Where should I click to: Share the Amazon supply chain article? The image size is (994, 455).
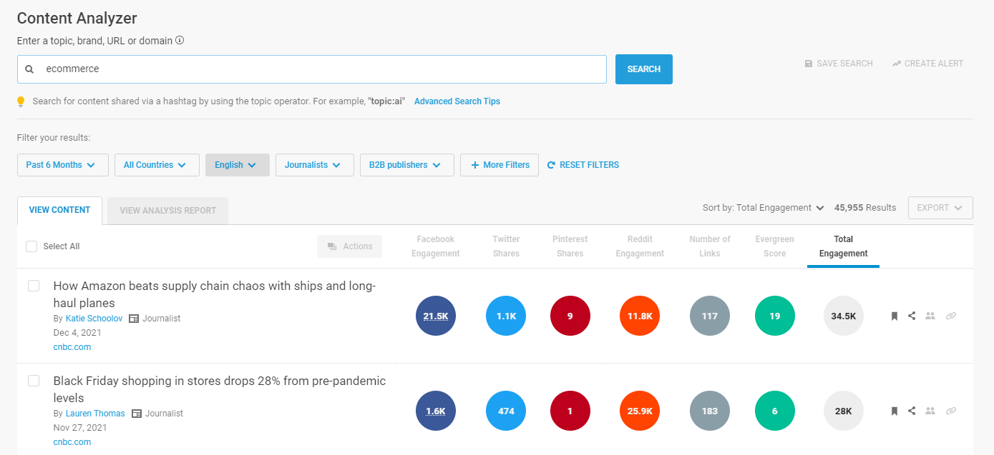click(x=912, y=316)
